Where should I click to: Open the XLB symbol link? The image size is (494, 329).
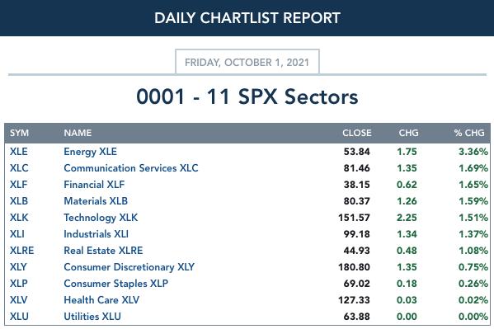coord(19,201)
